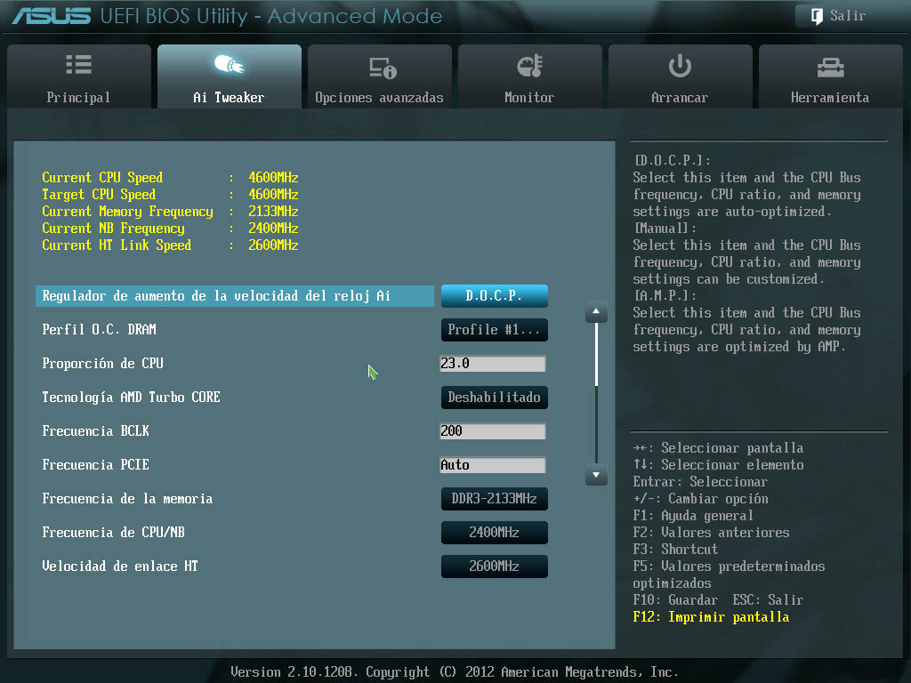
Task: Click the Herramienta printer-like tool icon
Action: (x=830, y=68)
